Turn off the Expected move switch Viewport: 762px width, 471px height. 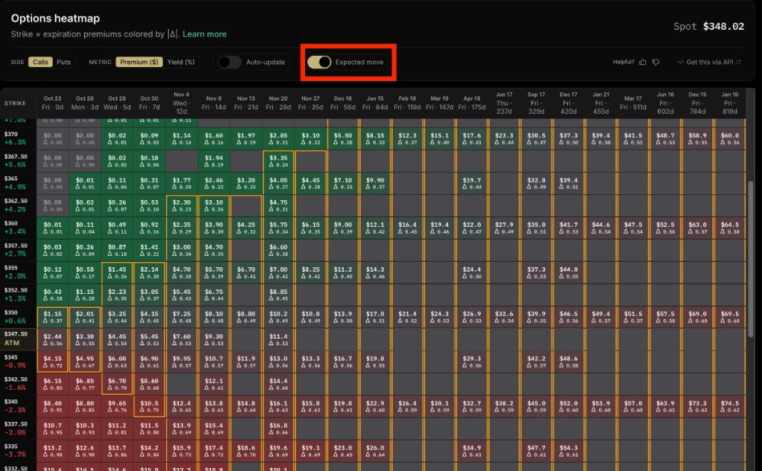coord(319,63)
